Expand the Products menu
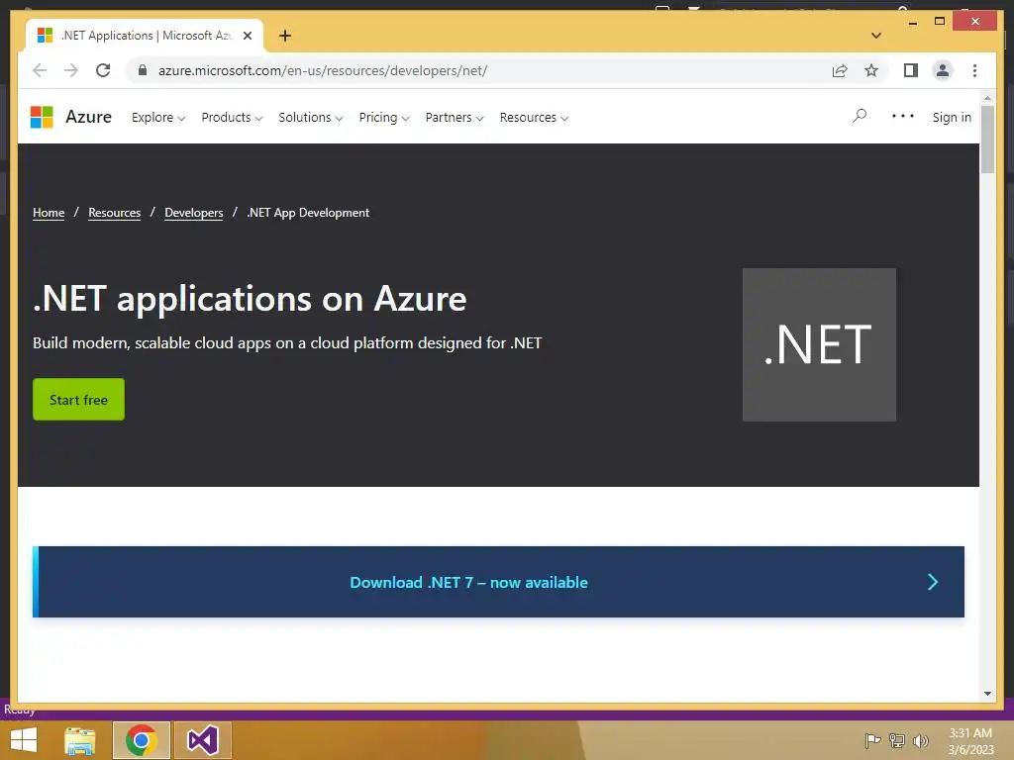This screenshot has height=760, width=1014. tap(232, 118)
